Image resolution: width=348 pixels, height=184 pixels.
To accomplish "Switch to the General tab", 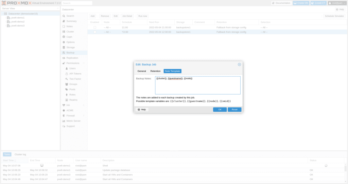I will pos(142,71).
